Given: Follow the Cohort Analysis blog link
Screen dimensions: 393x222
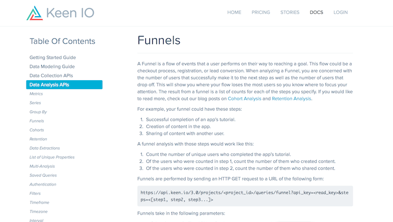Looking at the screenshot, I should pyautogui.click(x=244, y=99).
